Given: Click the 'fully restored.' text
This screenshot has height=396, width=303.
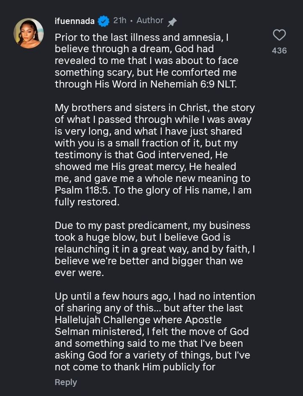Looking at the screenshot, I should (x=87, y=202).
